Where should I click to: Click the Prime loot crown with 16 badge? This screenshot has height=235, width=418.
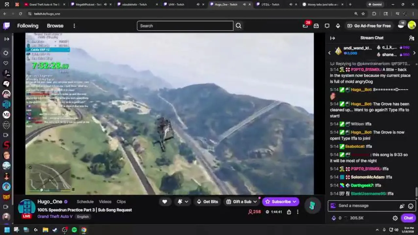tap(401, 25)
